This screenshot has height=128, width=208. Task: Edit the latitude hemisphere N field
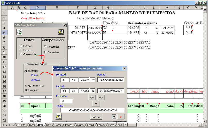pyautogui.click(x=93, y=91)
